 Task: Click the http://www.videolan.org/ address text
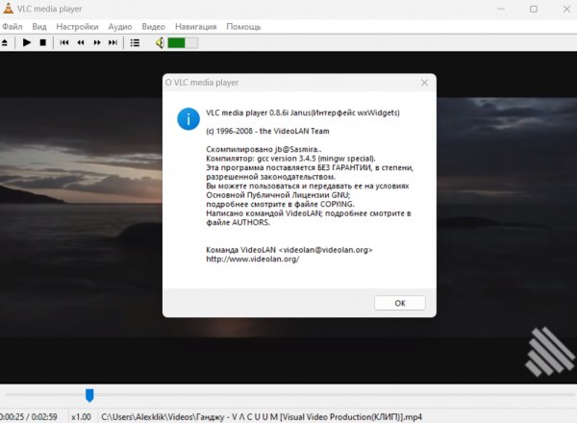pyautogui.click(x=252, y=260)
